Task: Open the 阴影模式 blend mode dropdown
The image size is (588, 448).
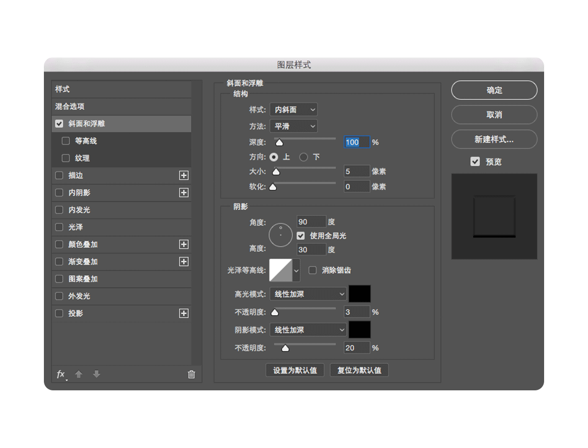Action: [308, 330]
